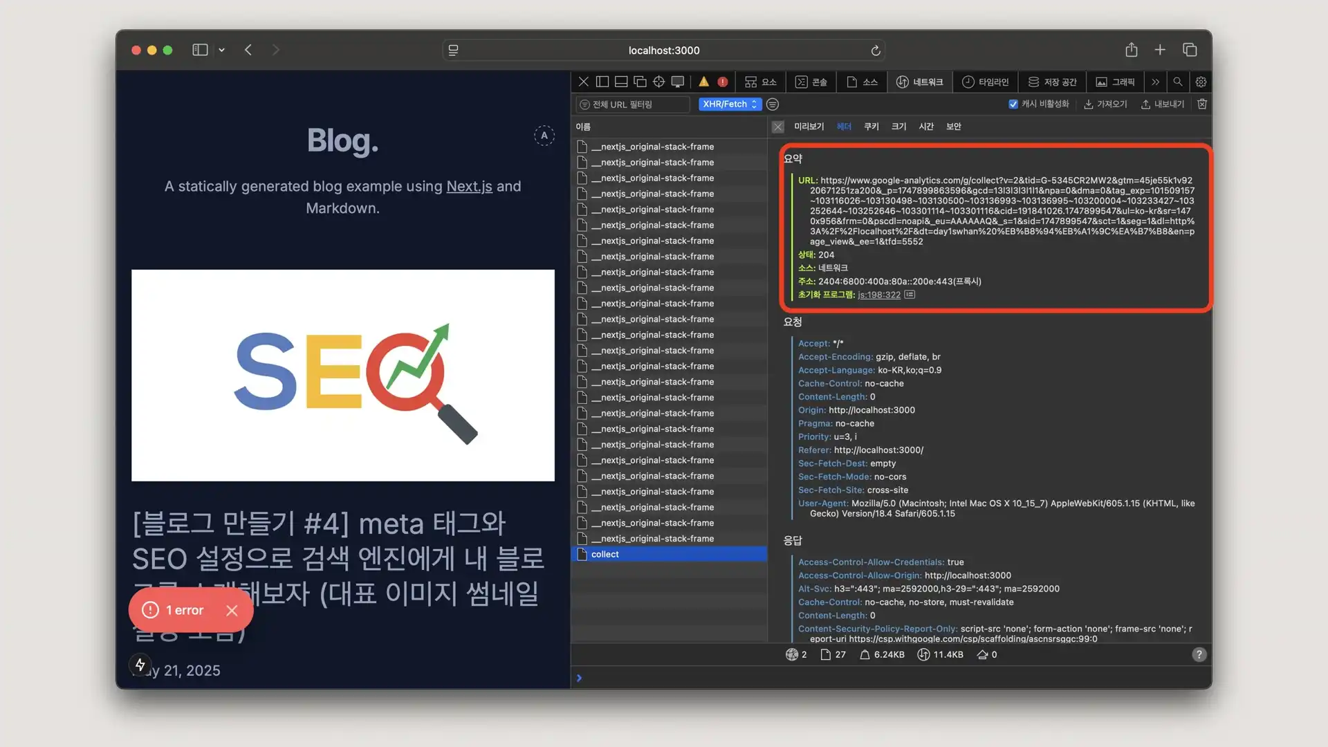Open the 헤더 detail tab
This screenshot has height=747, width=1328.
pos(844,127)
